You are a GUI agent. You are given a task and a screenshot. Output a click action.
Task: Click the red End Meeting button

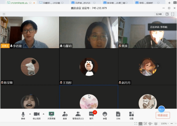pyautogui.click(x=163, y=115)
